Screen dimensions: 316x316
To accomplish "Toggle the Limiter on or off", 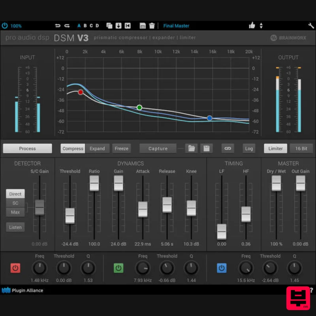I will (275, 148).
